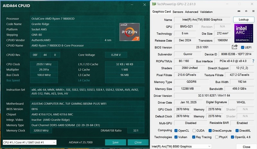The width and height of the screenshot is (257, 149).
Task: Click the Core Voltage value 0.294 V
Action: (x=116, y=55)
